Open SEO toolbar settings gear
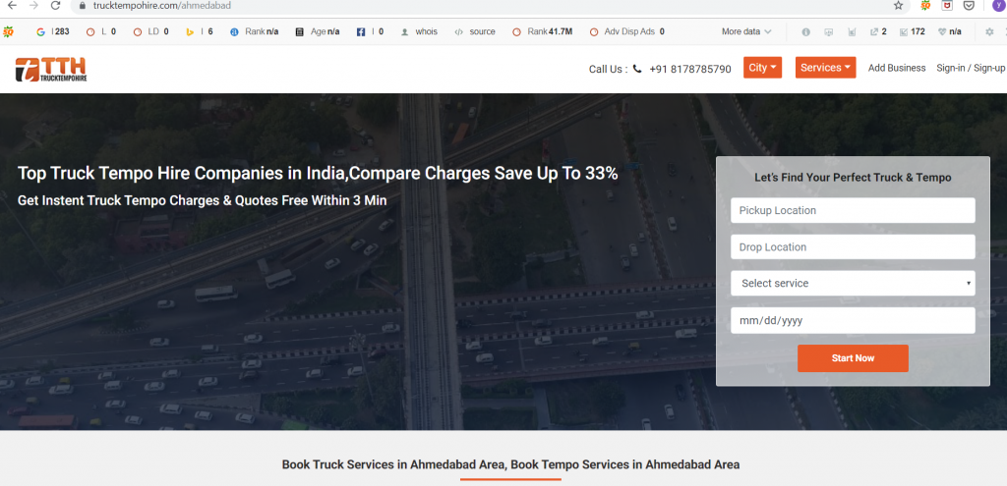The width and height of the screenshot is (1007, 486). [x=989, y=31]
